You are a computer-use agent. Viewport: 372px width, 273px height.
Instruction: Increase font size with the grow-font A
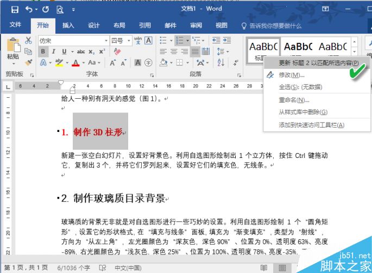113,63
